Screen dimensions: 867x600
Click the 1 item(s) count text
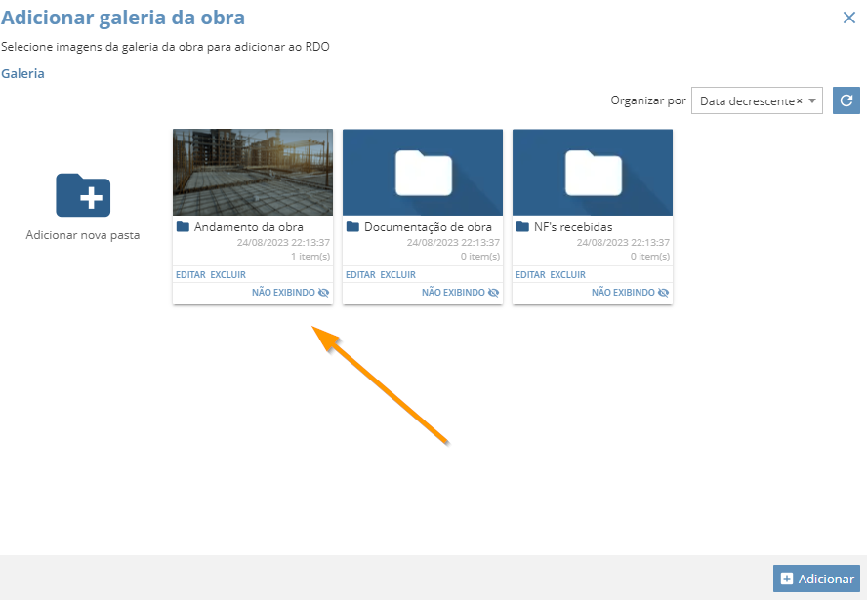[310, 257]
